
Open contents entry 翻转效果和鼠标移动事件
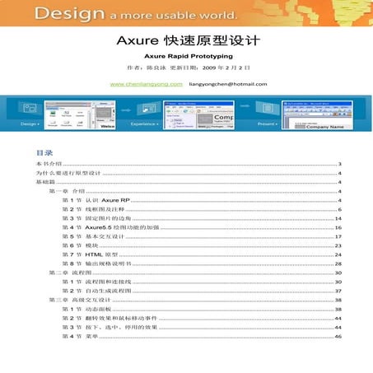click(x=202, y=319)
